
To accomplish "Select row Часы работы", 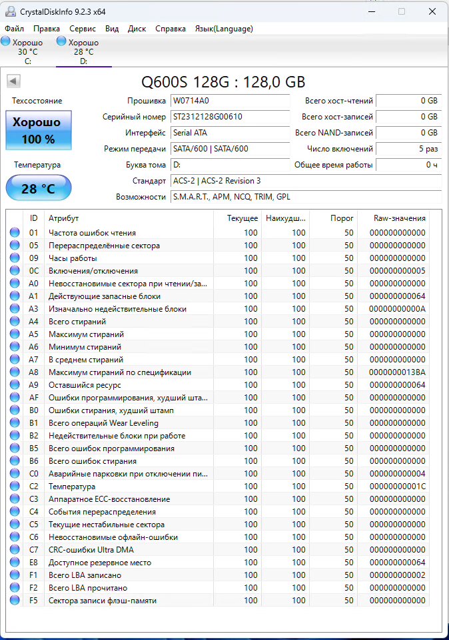I will point(218,258).
